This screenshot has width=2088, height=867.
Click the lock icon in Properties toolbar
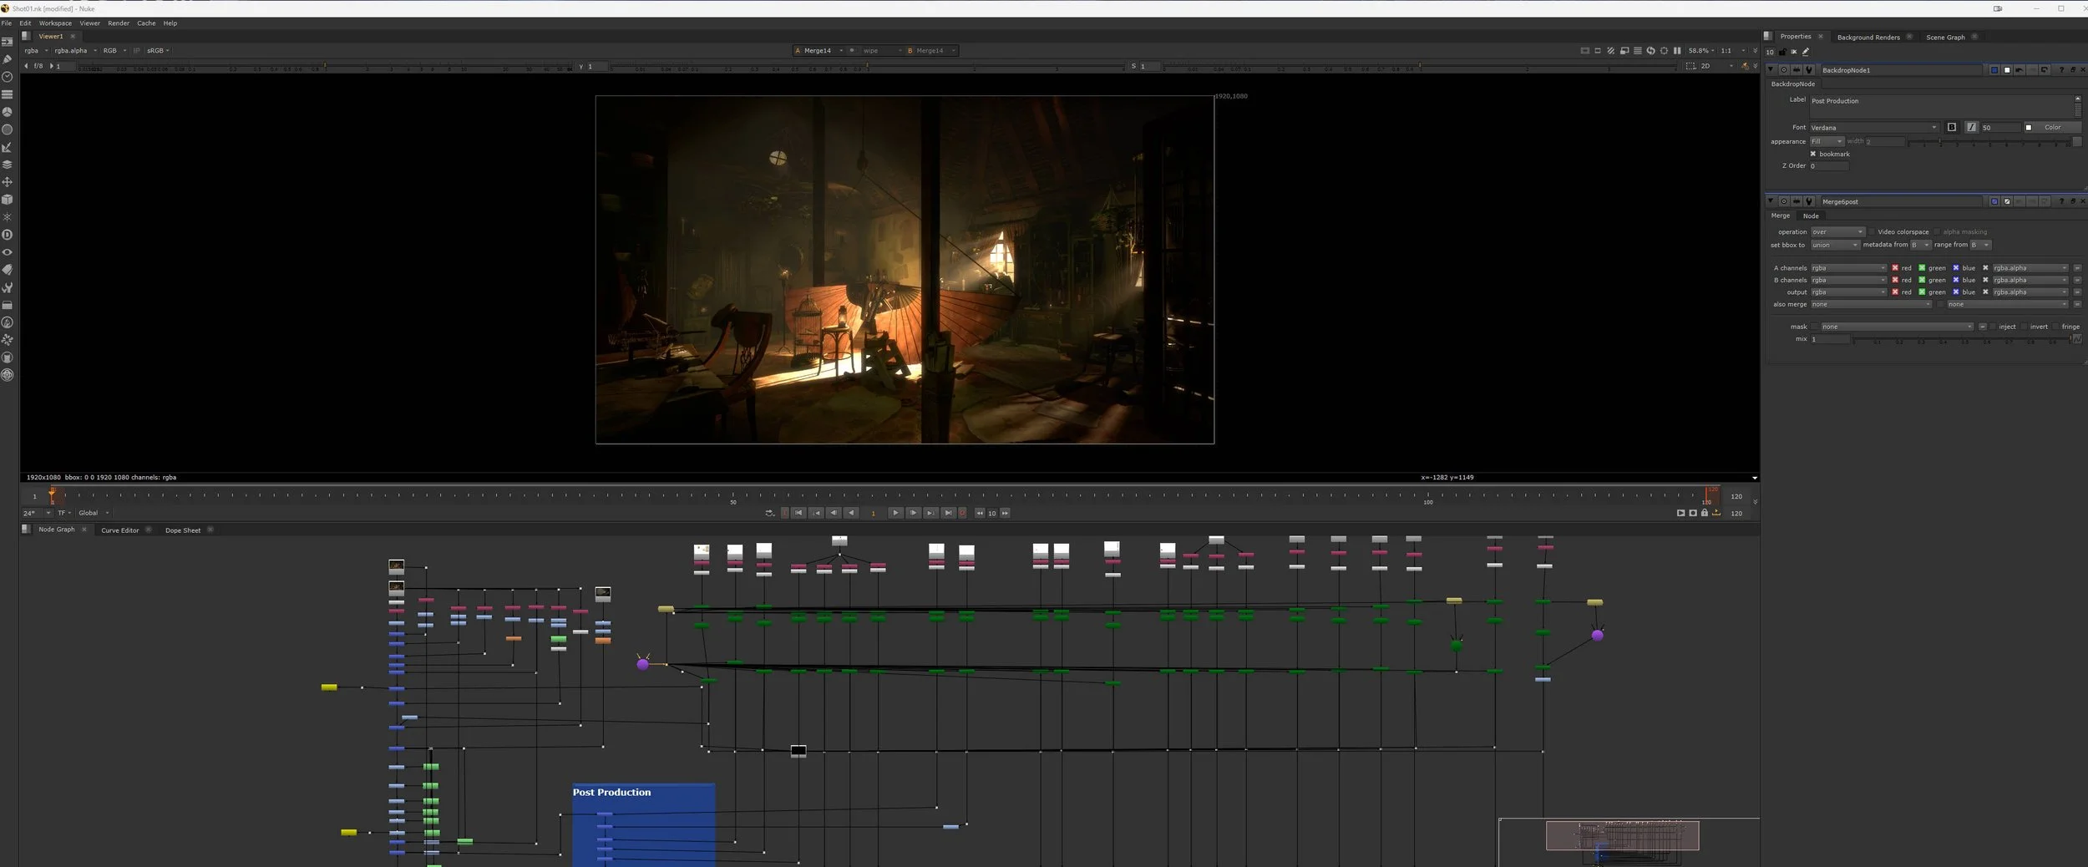click(x=1781, y=52)
